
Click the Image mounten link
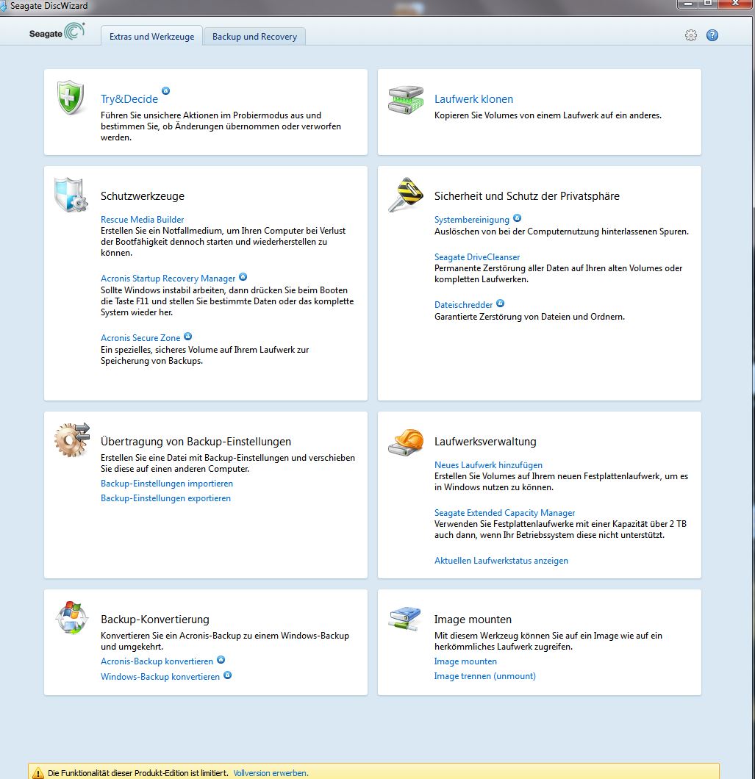coord(465,661)
